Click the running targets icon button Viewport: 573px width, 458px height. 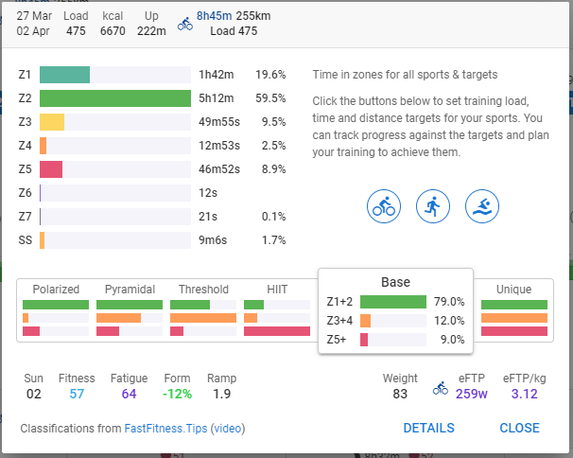[x=433, y=206]
